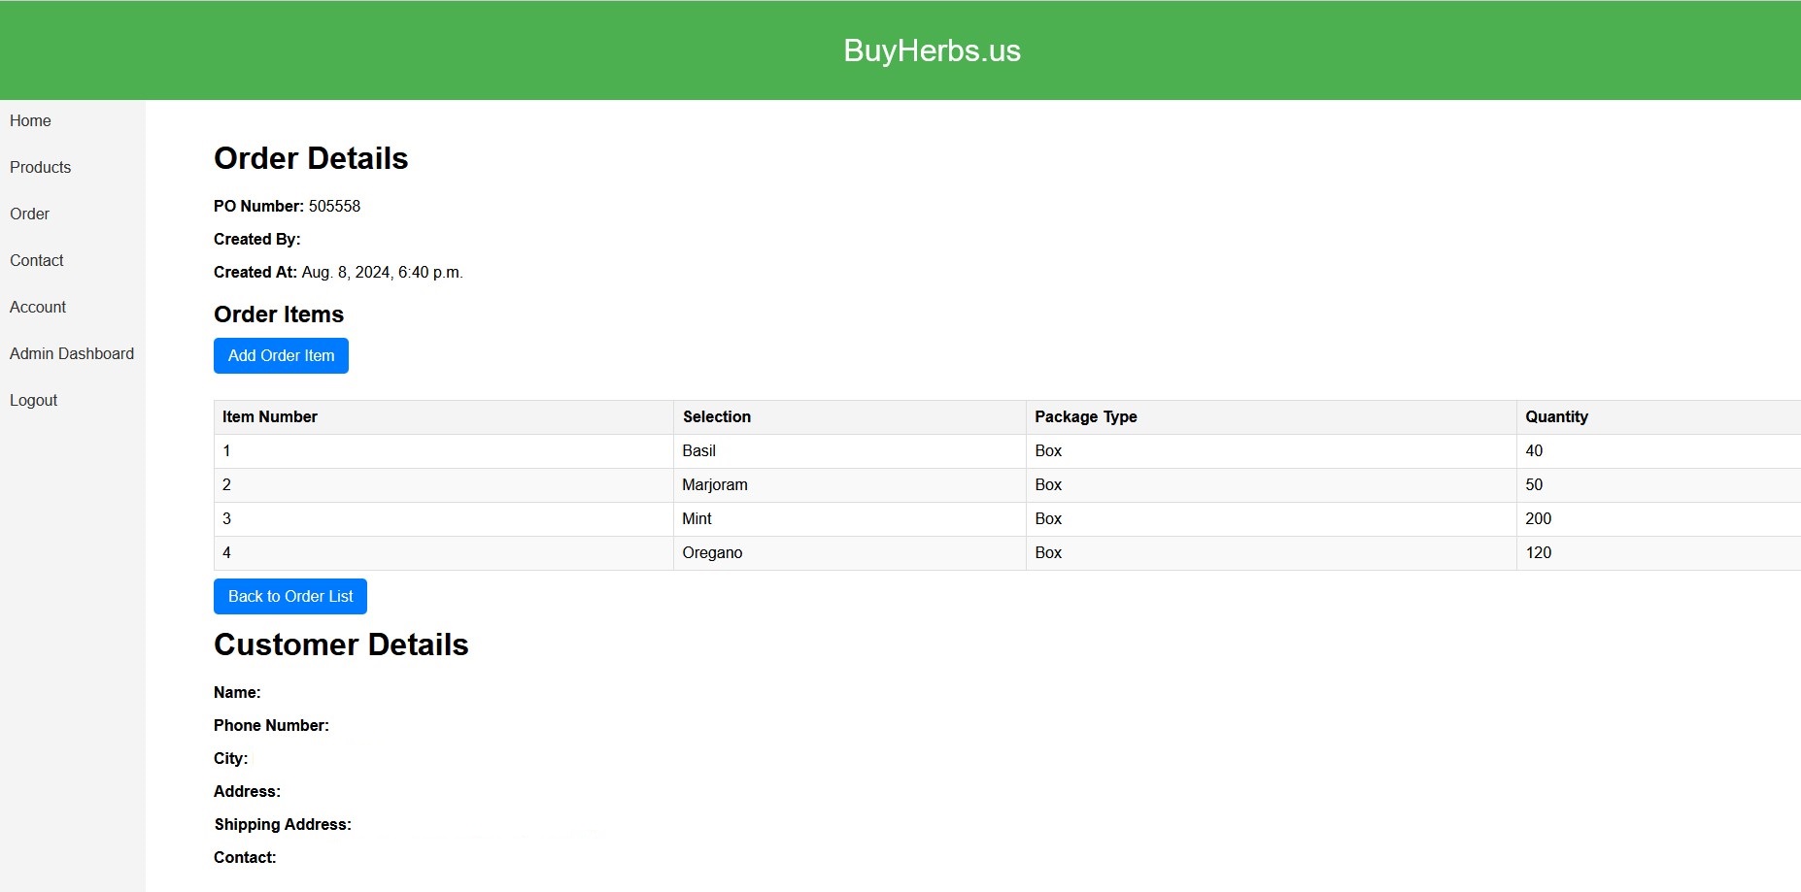Click the Package Type column header

[1085, 416]
